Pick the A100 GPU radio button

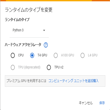pos(56,55)
